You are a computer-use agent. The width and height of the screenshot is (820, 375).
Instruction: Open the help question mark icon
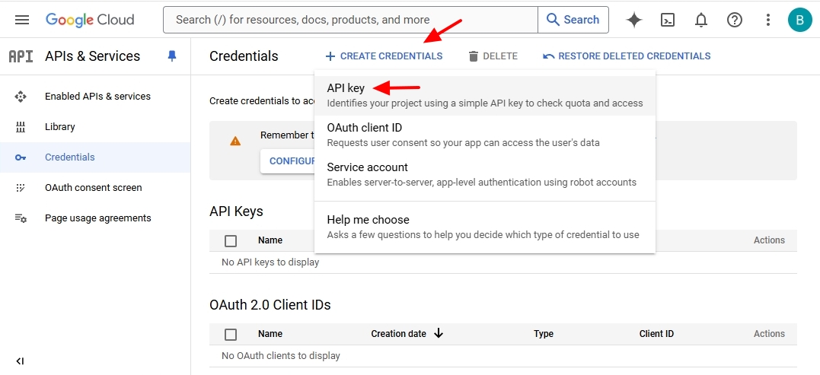point(734,20)
